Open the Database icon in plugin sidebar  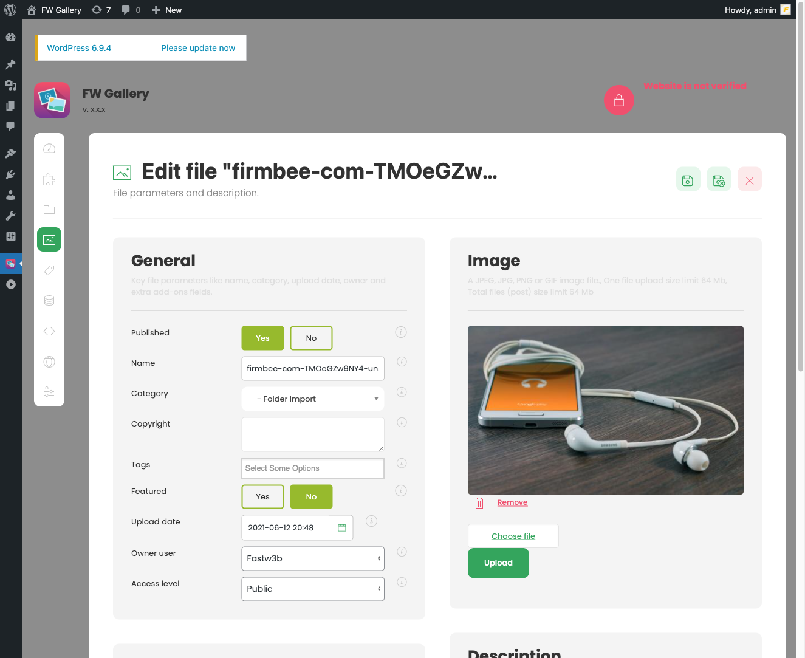pyautogui.click(x=49, y=300)
